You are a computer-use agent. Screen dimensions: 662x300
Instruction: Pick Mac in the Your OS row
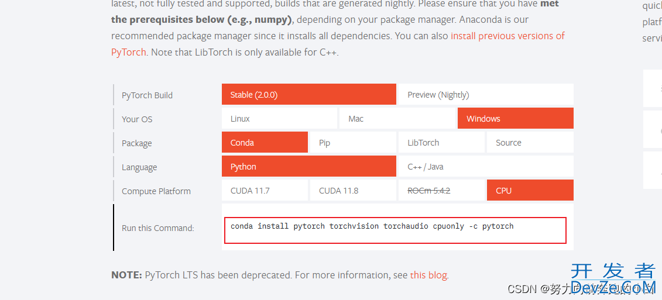pos(397,119)
